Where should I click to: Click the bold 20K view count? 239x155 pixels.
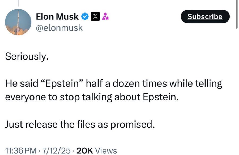point(84,150)
